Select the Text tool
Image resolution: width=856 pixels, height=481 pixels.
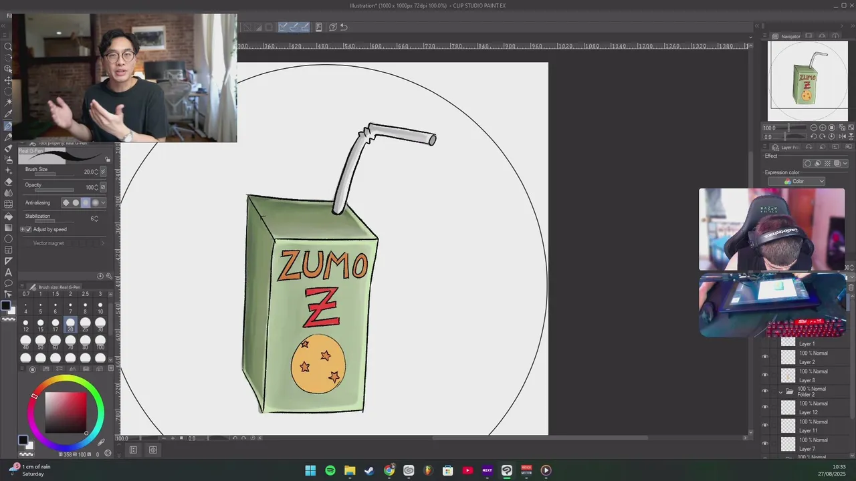click(x=8, y=273)
